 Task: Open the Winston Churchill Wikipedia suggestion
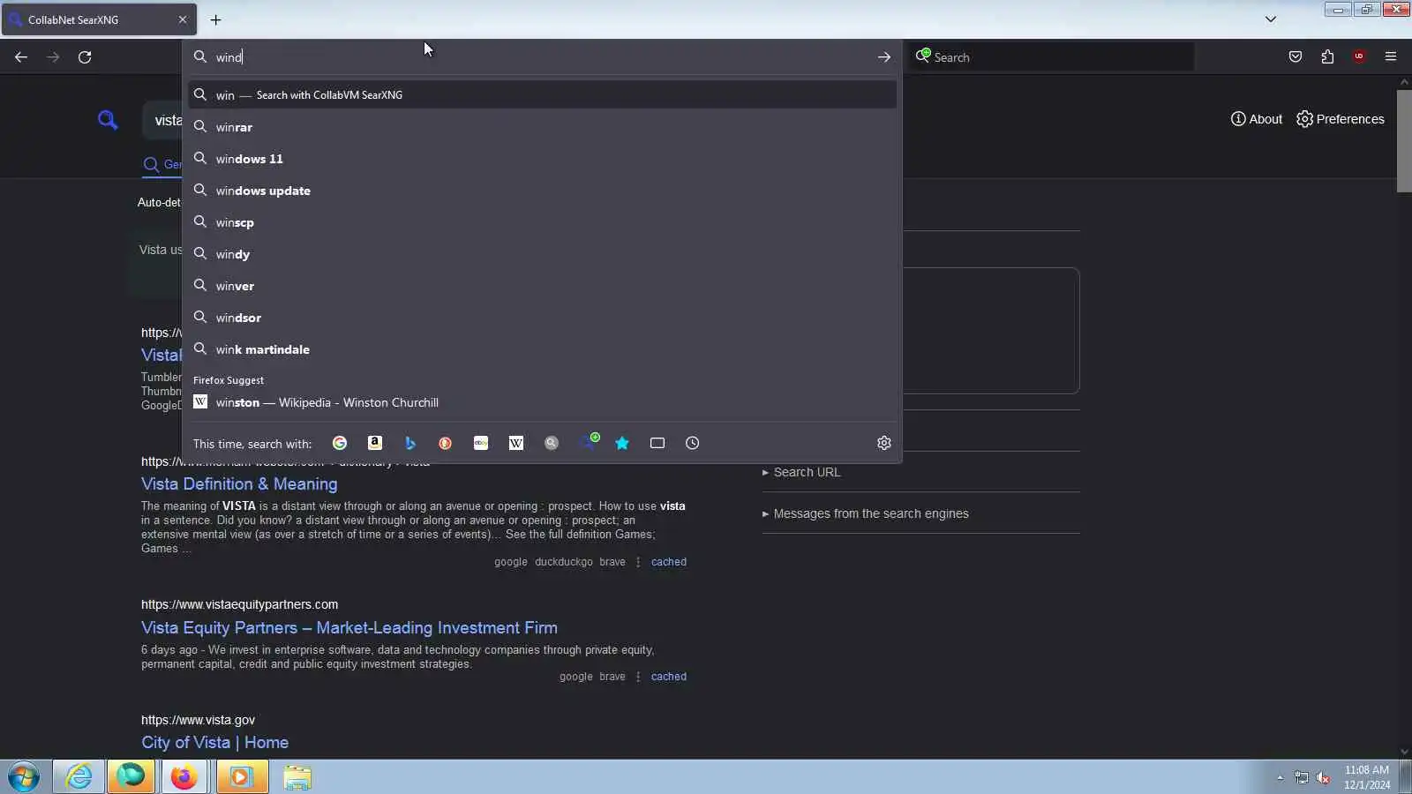pos(543,402)
